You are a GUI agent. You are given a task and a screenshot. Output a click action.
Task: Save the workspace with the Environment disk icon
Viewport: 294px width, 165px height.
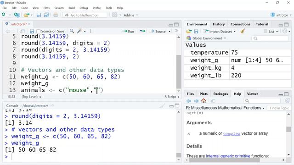pyautogui.click(x=196, y=31)
